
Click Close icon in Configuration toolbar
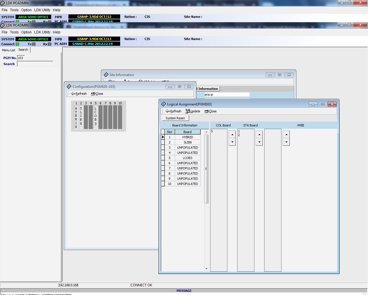pyautogui.click(x=93, y=94)
